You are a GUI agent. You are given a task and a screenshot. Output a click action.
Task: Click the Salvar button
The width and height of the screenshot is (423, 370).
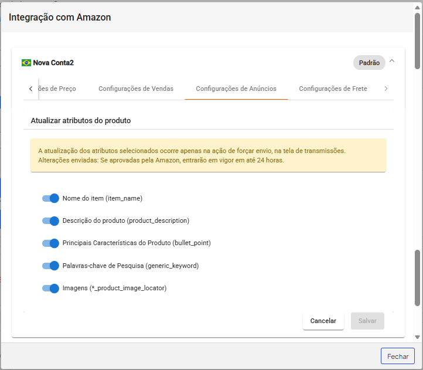[367, 321]
